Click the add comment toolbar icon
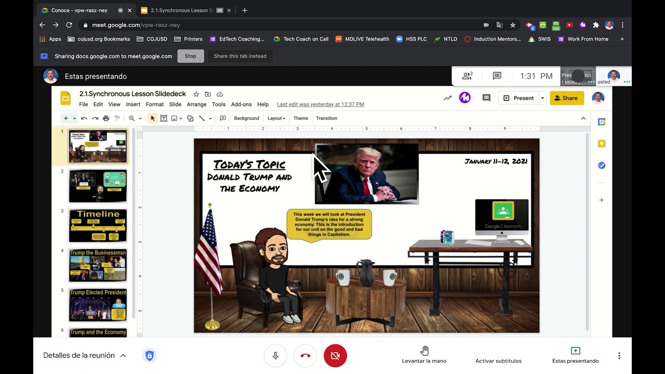 tap(223, 118)
